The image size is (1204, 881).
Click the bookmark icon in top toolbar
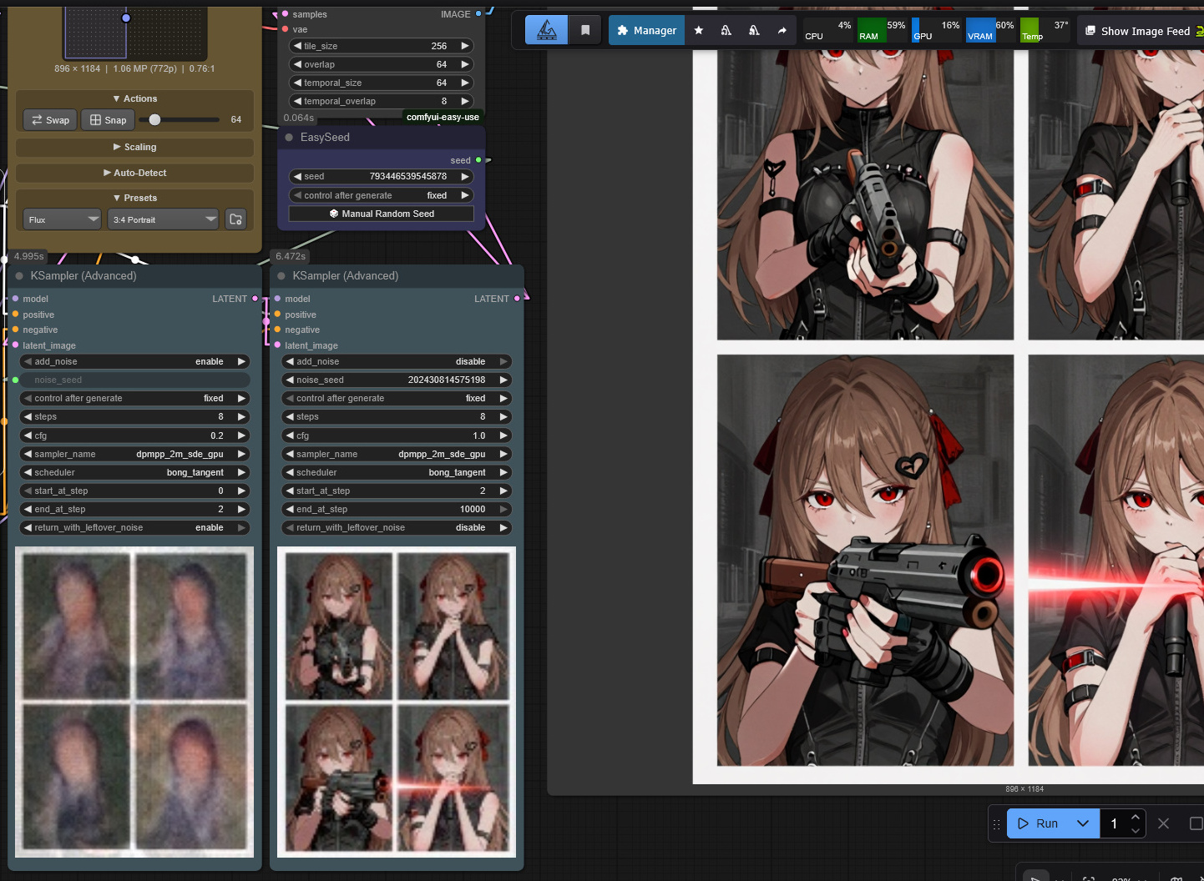tap(585, 30)
